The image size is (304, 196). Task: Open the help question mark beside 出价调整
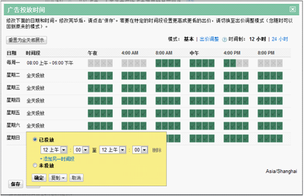pyautogui.click(x=224, y=39)
